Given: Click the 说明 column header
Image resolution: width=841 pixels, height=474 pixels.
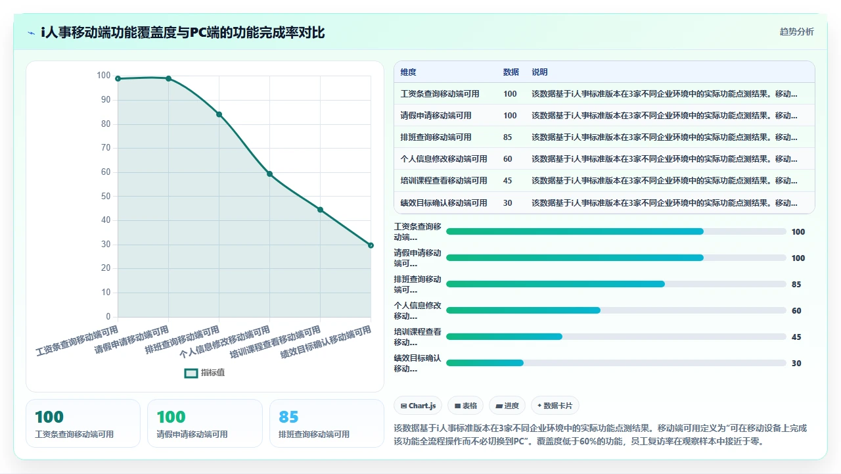Looking at the screenshot, I should coord(539,72).
